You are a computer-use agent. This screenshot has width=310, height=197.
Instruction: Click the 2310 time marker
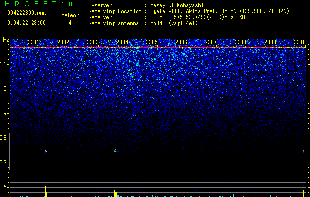(x=300, y=42)
